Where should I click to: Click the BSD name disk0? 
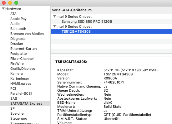tap(108, 103)
